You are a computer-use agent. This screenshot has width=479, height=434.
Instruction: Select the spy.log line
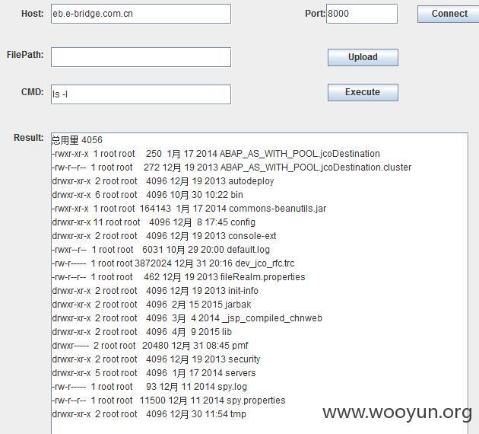pos(150,387)
